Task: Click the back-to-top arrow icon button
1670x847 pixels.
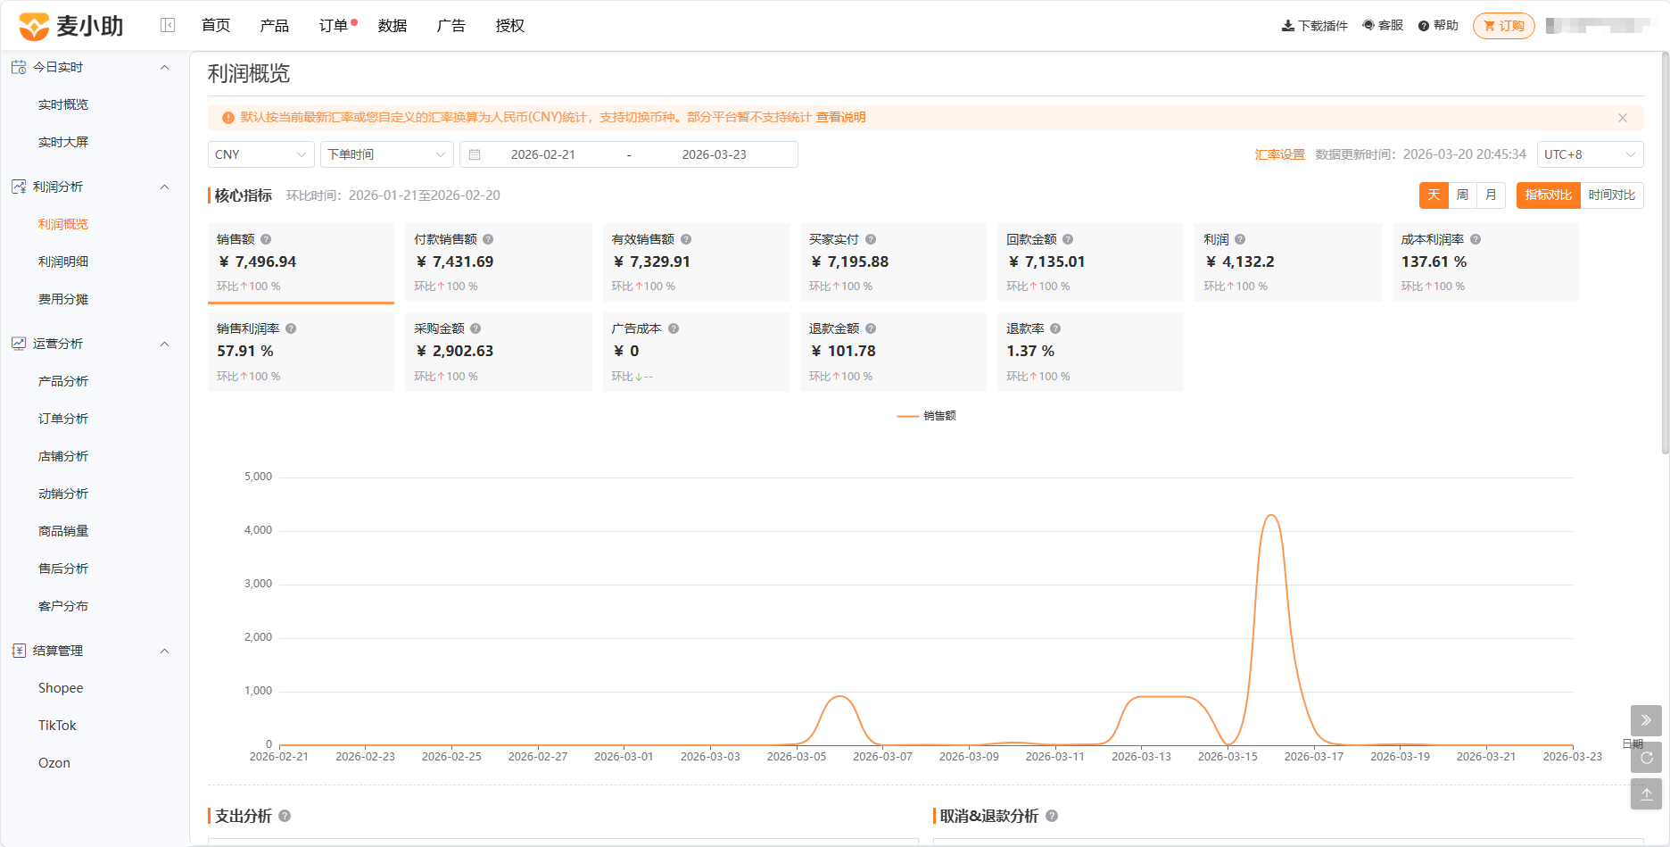Action: pyautogui.click(x=1646, y=794)
